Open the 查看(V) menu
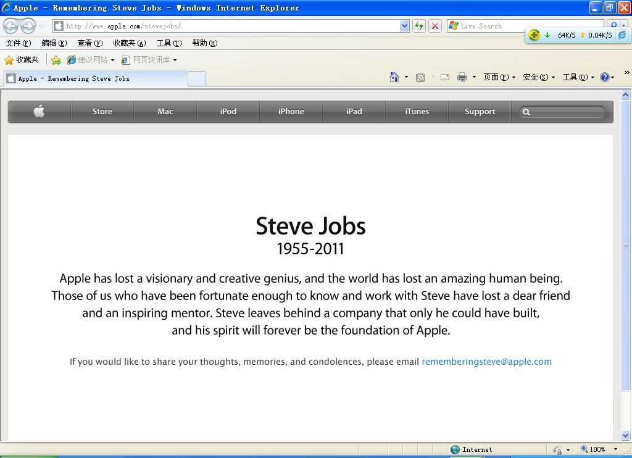The height and width of the screenshot is (458, 632). pyautogui.click(x=90, y=43)
